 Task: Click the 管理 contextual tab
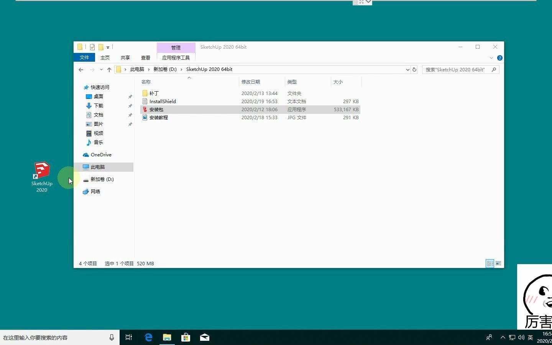pyautogui.click(x=176, y=48)
